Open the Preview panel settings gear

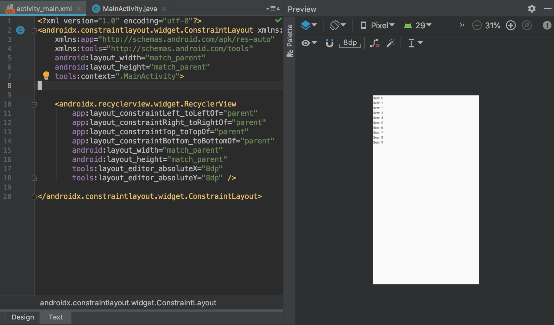[x=532, y=9]
